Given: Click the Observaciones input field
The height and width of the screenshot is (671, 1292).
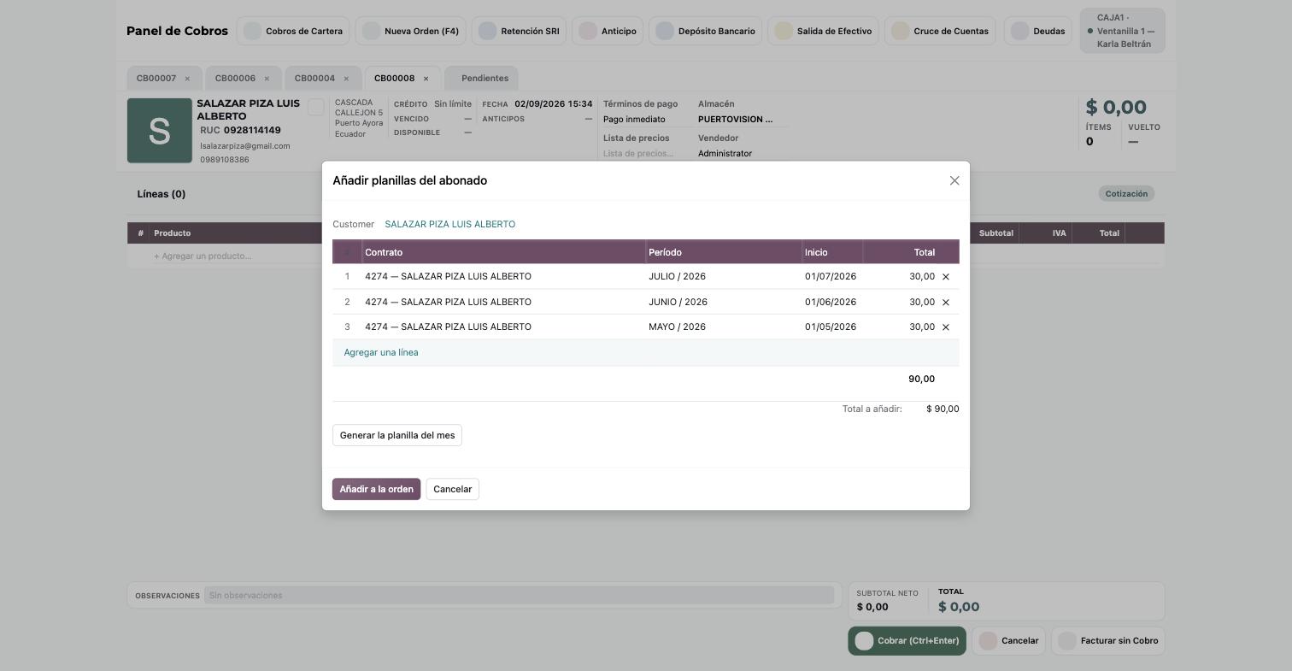Looking at the screenshot, I should (x=520, y=596).
